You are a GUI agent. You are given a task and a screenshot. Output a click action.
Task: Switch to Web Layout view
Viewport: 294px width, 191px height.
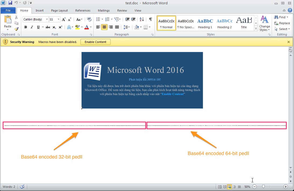click(229, 187)
